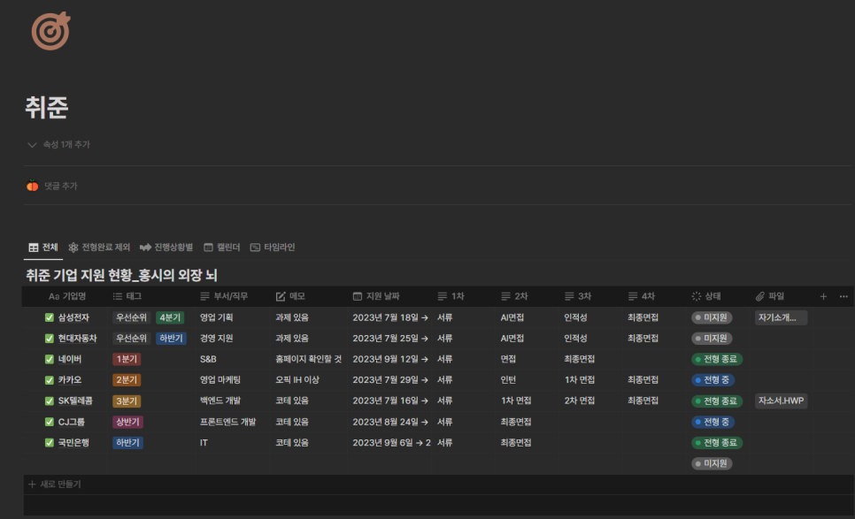Viewport: 855px width, 519px height.
Task: Open the 지원 날짜 column header menu
Action: pyautogui.click(x=376, y=296)
